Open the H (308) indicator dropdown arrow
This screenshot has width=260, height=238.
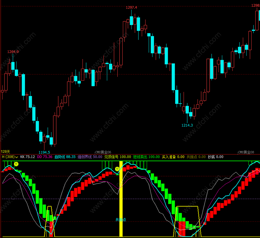17,157
